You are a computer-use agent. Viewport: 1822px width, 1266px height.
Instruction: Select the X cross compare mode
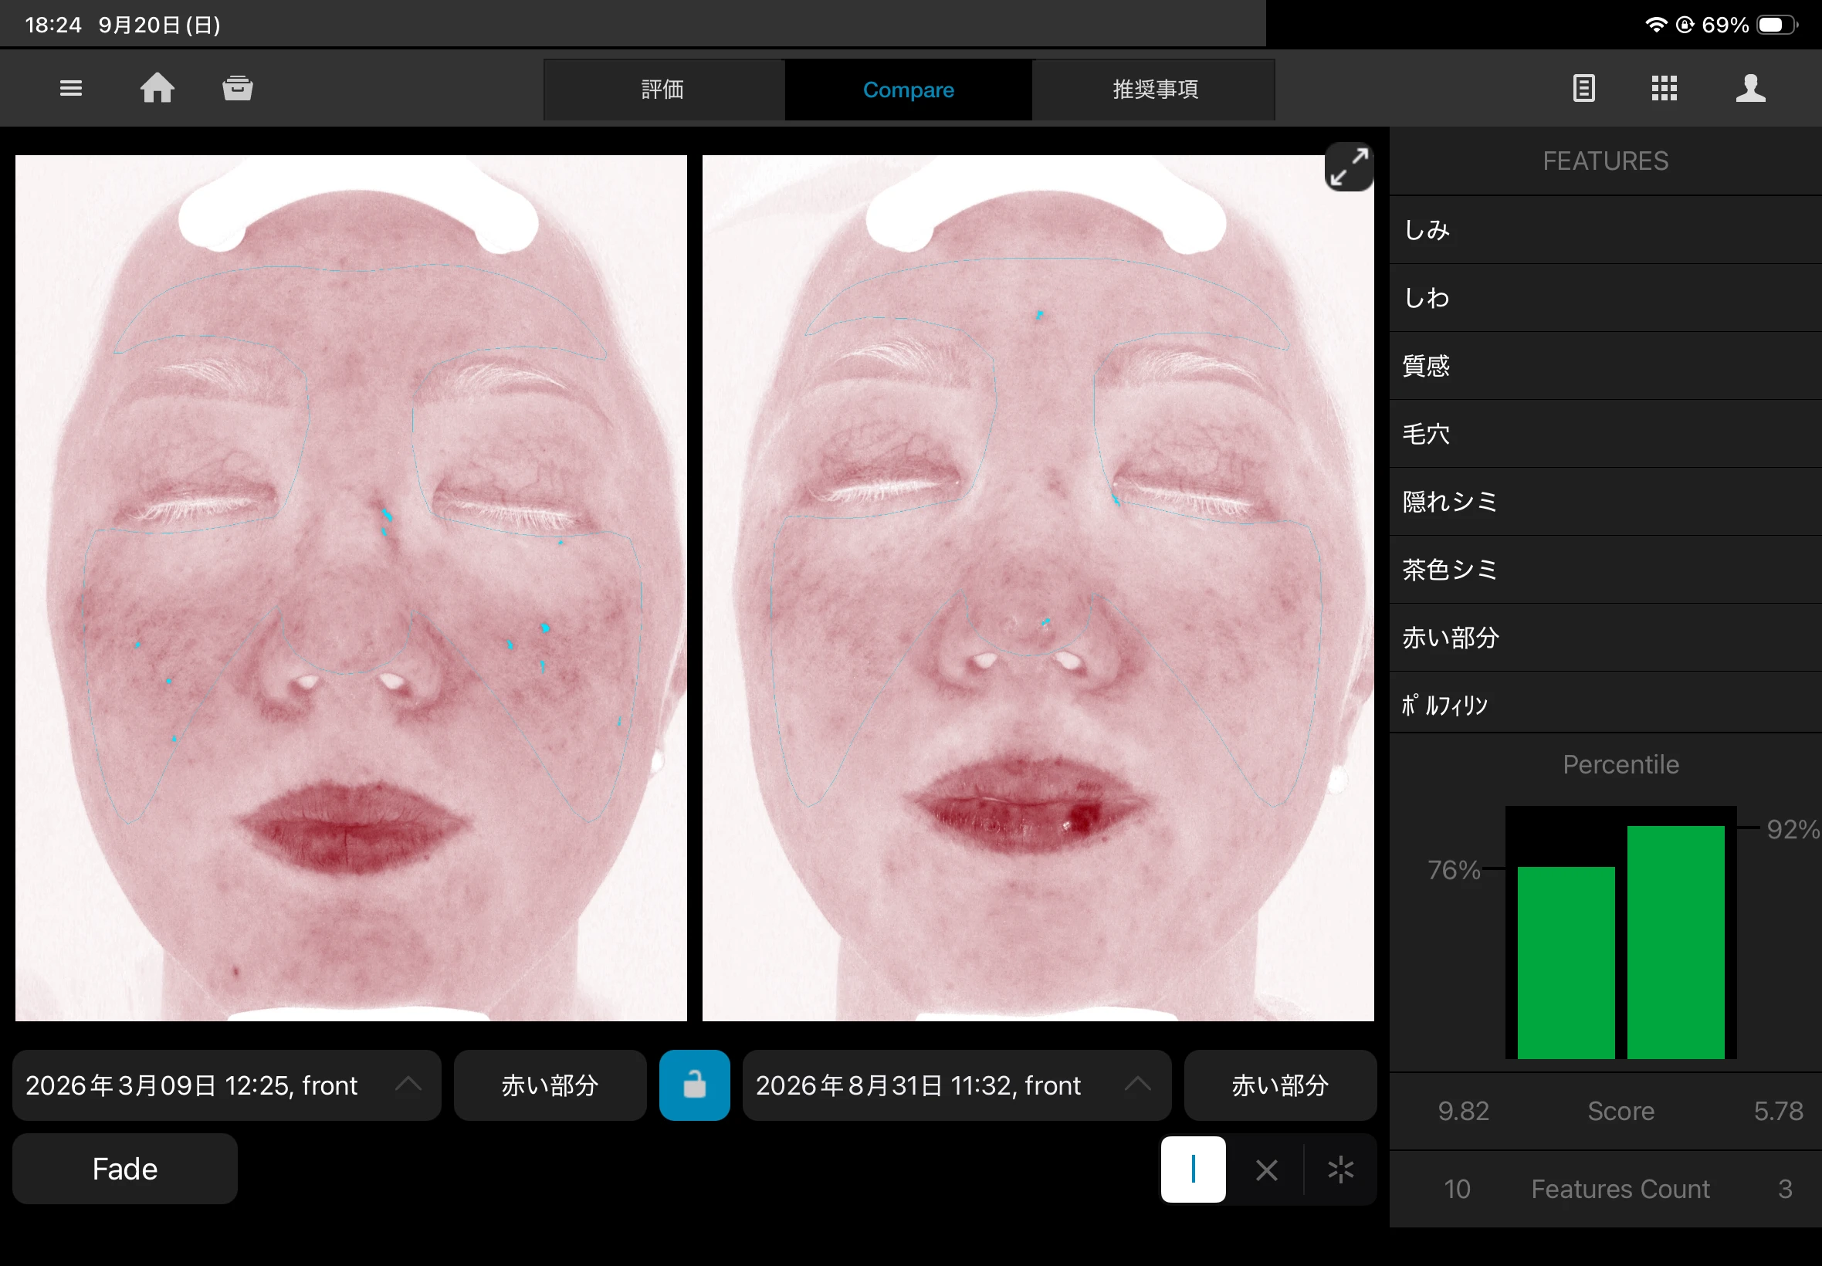coord(1267,1170)
